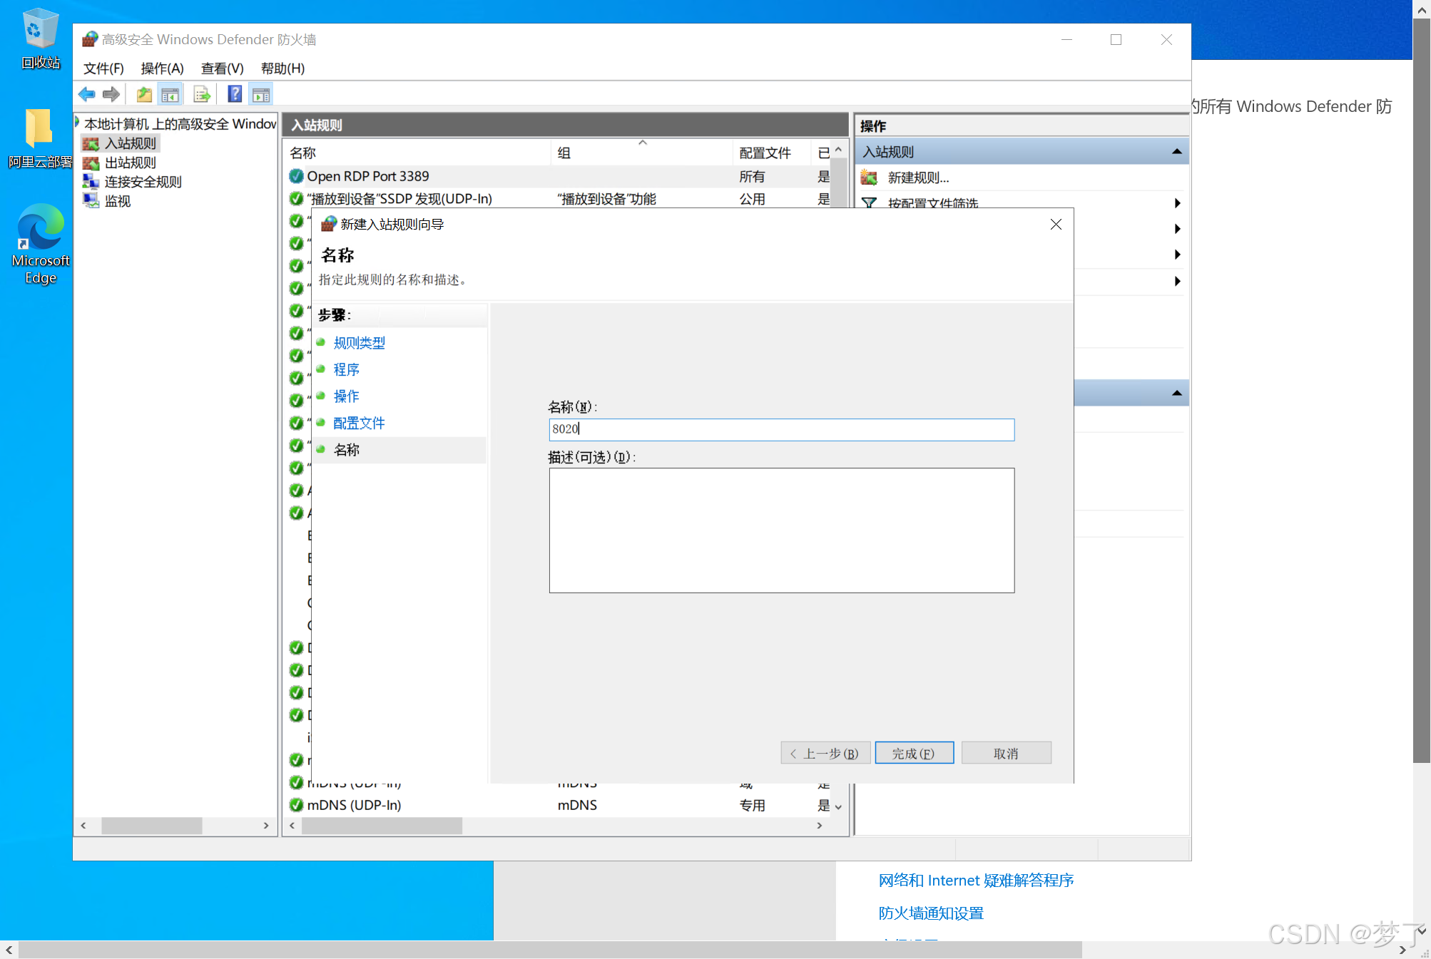
Task: Click the Export list toolbar icon
Action: 202,94
